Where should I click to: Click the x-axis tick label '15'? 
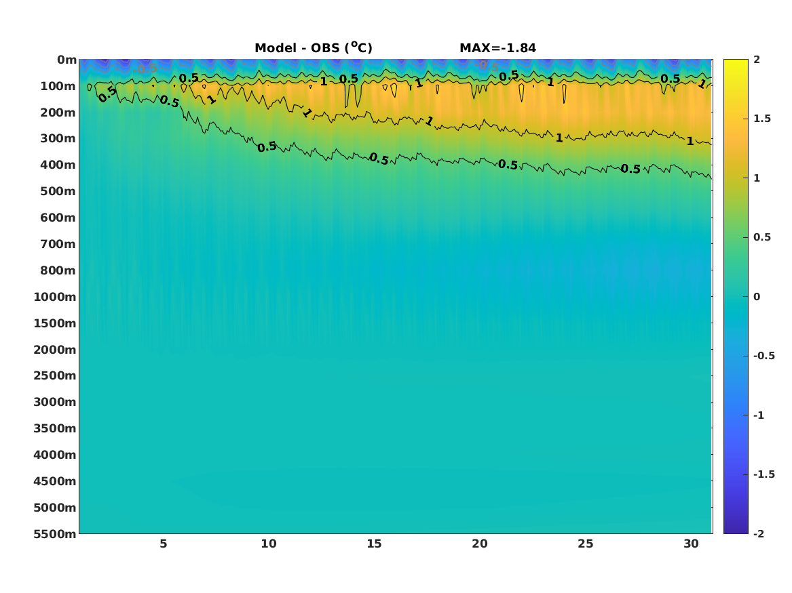tap(374, 544)
